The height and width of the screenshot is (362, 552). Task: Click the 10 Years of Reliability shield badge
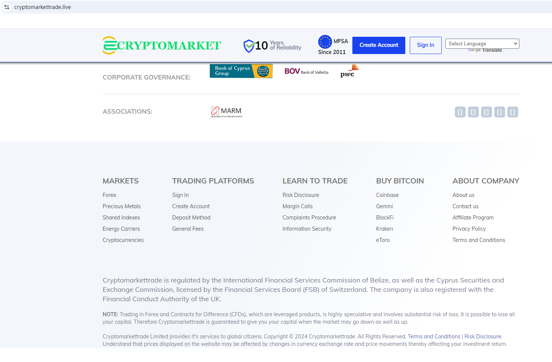(272, 45)
